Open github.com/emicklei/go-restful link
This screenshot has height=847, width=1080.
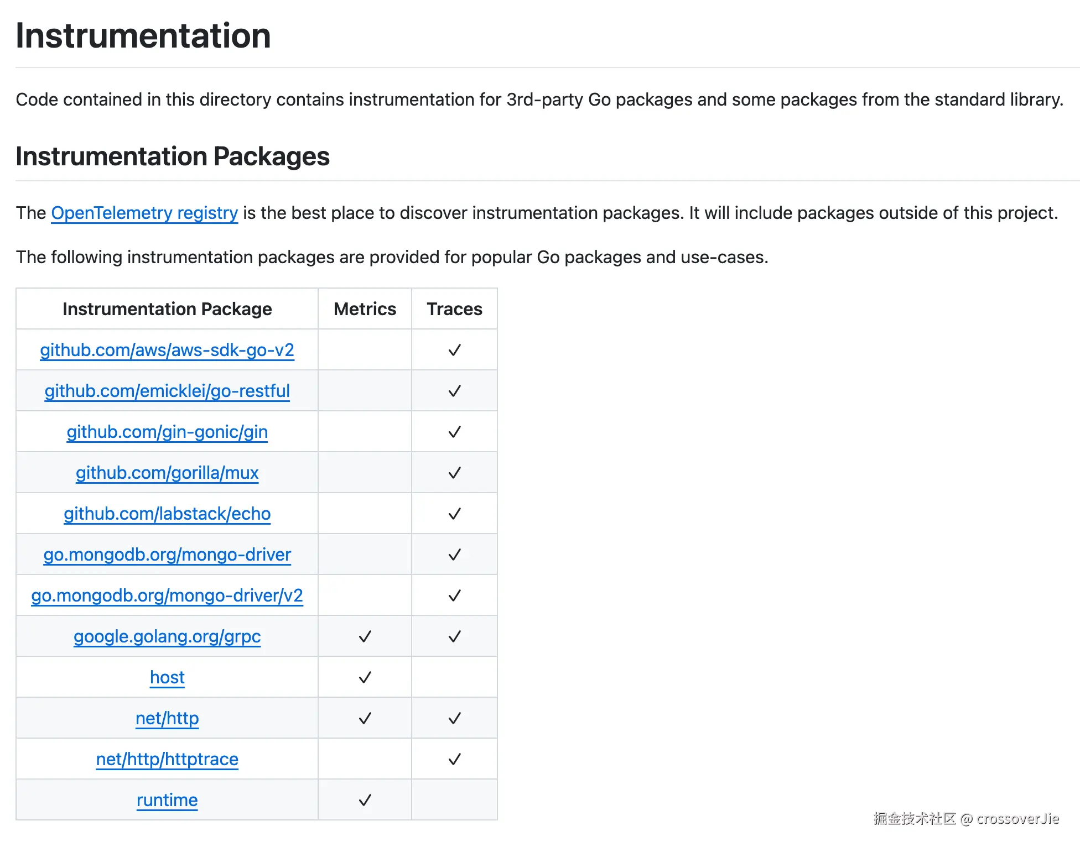point(167,391)
